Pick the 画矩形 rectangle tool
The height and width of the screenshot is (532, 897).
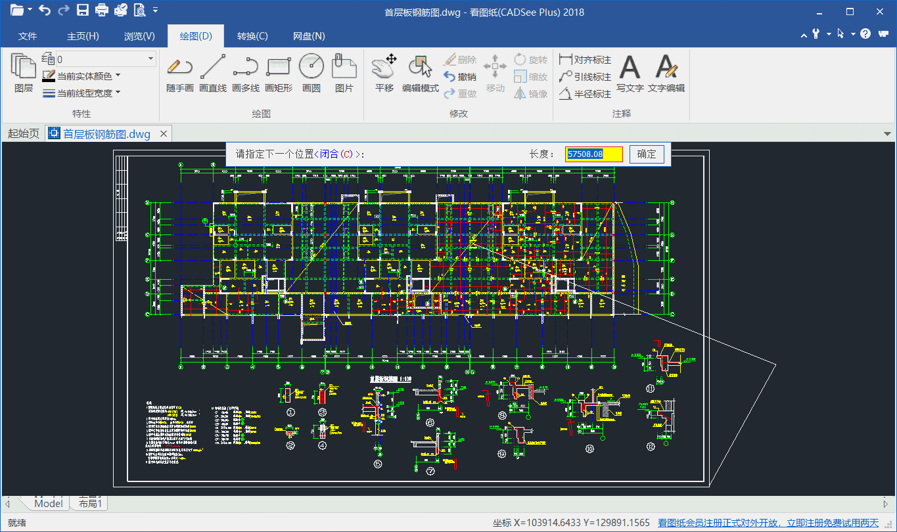pos(279,73)
